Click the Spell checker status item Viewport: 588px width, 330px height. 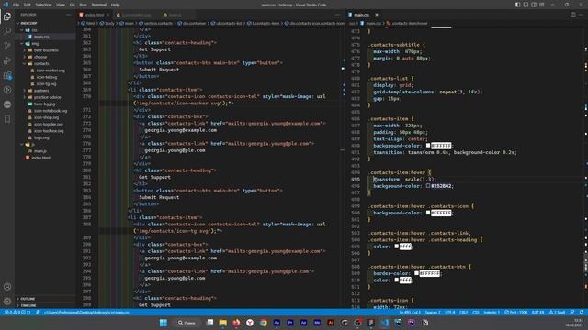pos(558,312)
